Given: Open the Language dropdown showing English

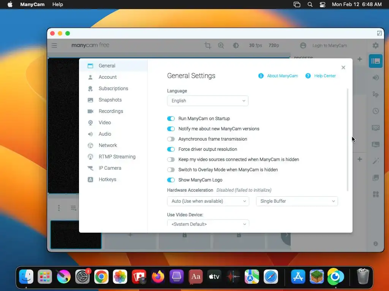Looking at the screenshot, I should [208, 101].
